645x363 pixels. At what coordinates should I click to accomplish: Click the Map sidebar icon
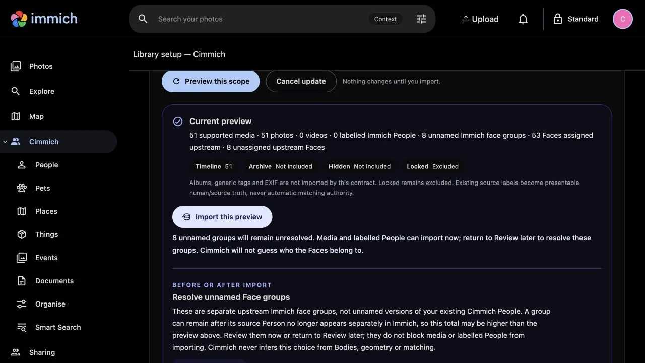(x=16, y=116)
